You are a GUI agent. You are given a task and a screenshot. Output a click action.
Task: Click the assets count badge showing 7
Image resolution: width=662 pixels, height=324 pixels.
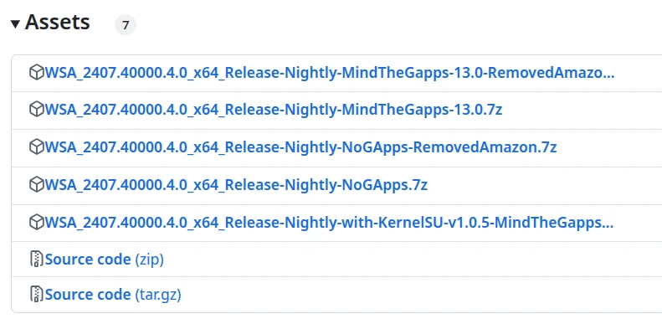126,25
